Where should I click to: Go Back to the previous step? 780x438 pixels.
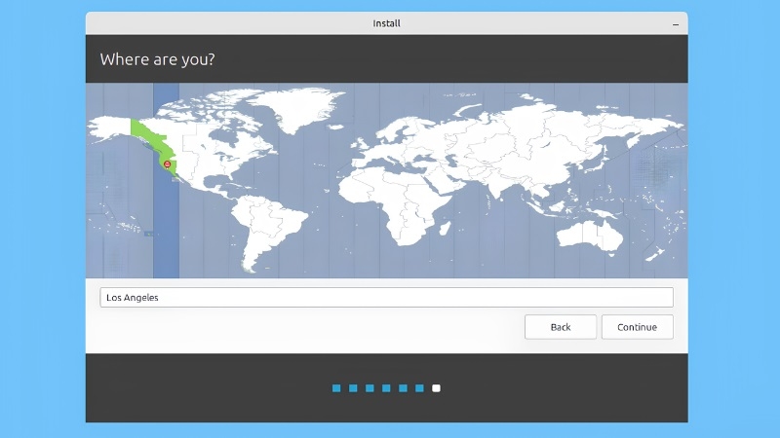pyautogui.click(x=561, y=327)
